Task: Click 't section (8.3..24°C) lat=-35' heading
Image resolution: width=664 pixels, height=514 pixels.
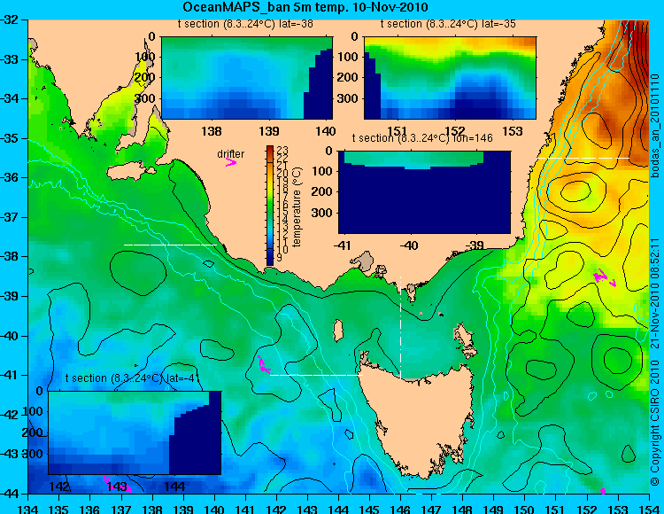Action: click(x=448, y=24)
